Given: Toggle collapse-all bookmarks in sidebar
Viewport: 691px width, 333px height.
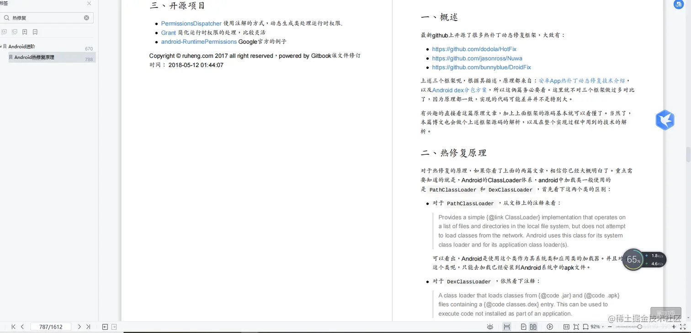Looking at the screenshot, I should point(14,31).
